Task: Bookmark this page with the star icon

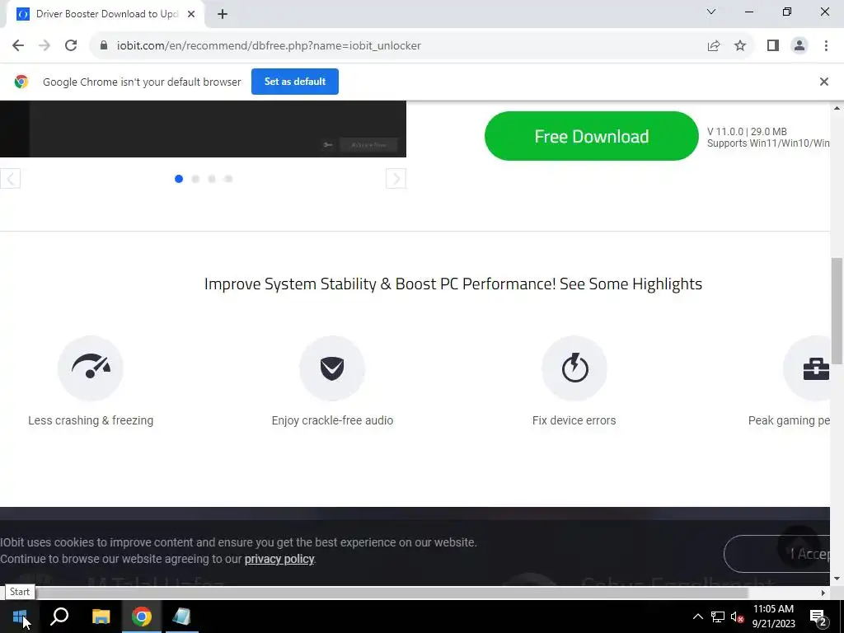Action: coord(740,46)
